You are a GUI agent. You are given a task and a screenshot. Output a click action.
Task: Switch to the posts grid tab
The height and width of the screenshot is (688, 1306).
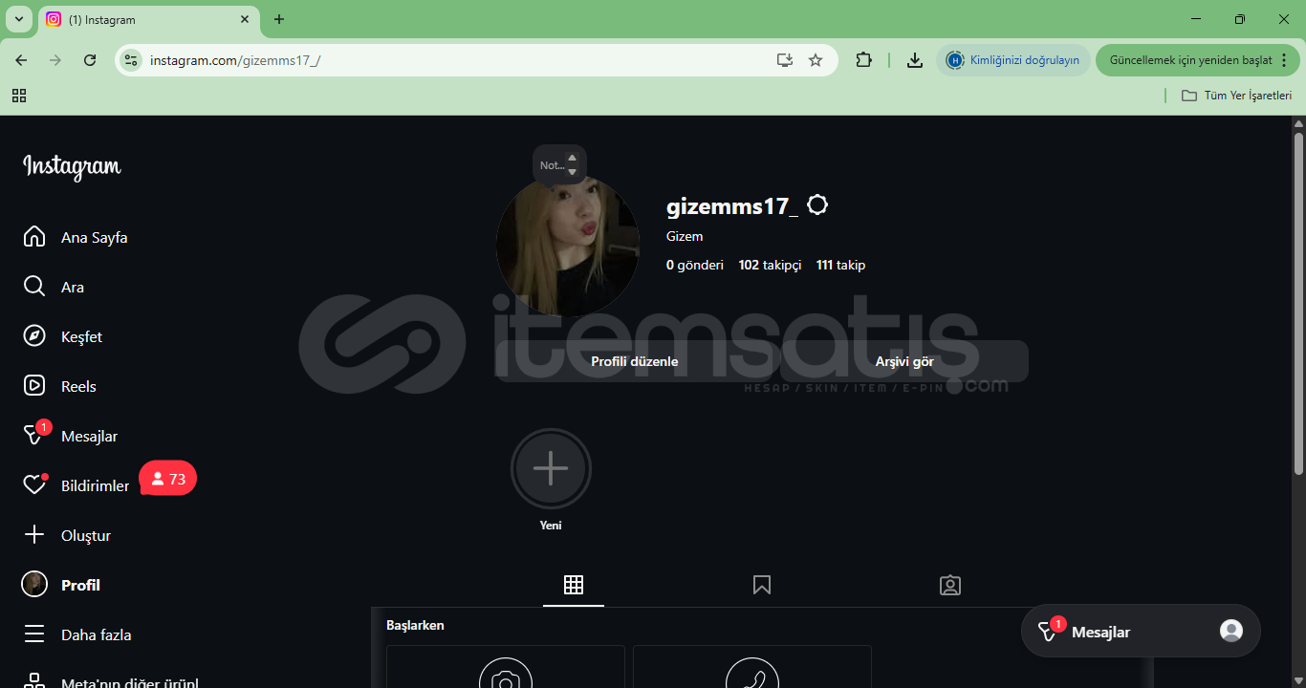click(x=574, y=585)
